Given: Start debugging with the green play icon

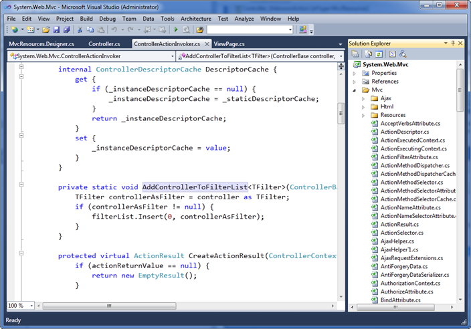Looking at the screenshot, I should 176,29.
